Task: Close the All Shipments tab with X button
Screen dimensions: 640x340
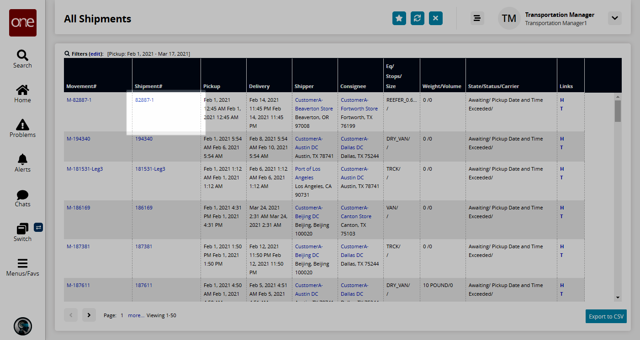Action: [x=435, y=18]
